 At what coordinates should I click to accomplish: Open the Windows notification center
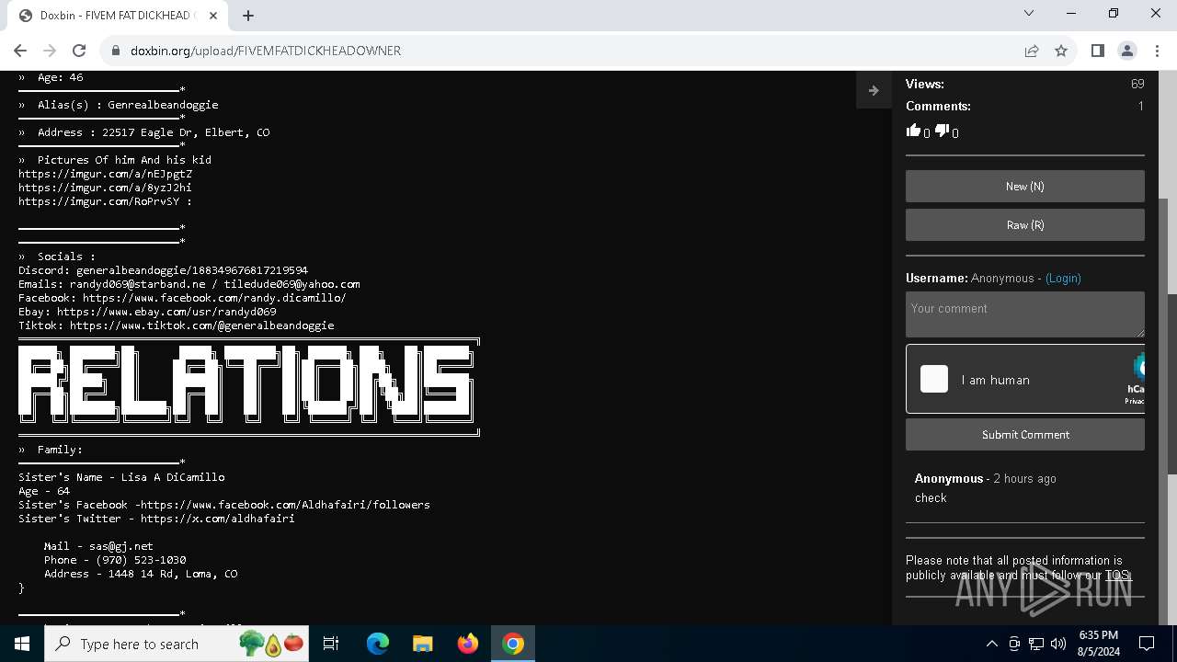pyautogui.click(x=1147, y=644)
